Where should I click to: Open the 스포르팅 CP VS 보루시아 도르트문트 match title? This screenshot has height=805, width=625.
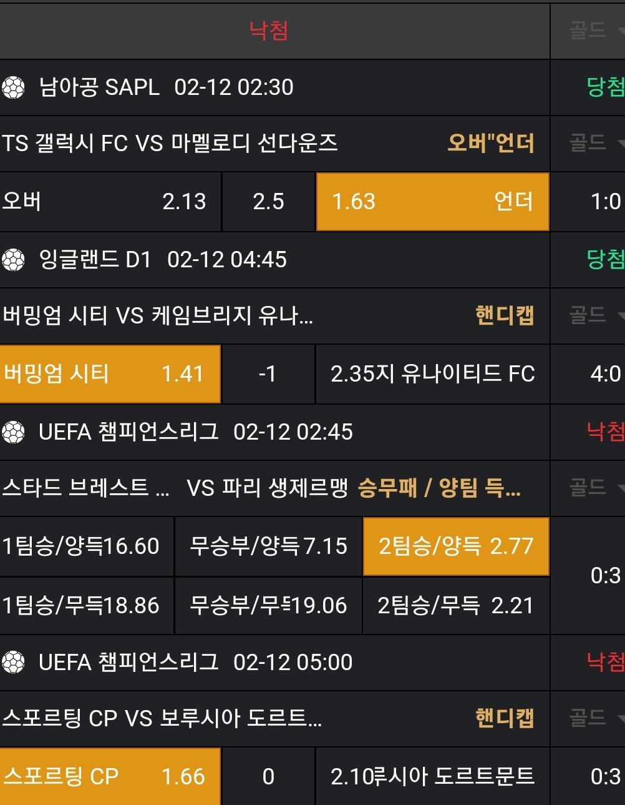pyautogui.click(x=162, y=718)
